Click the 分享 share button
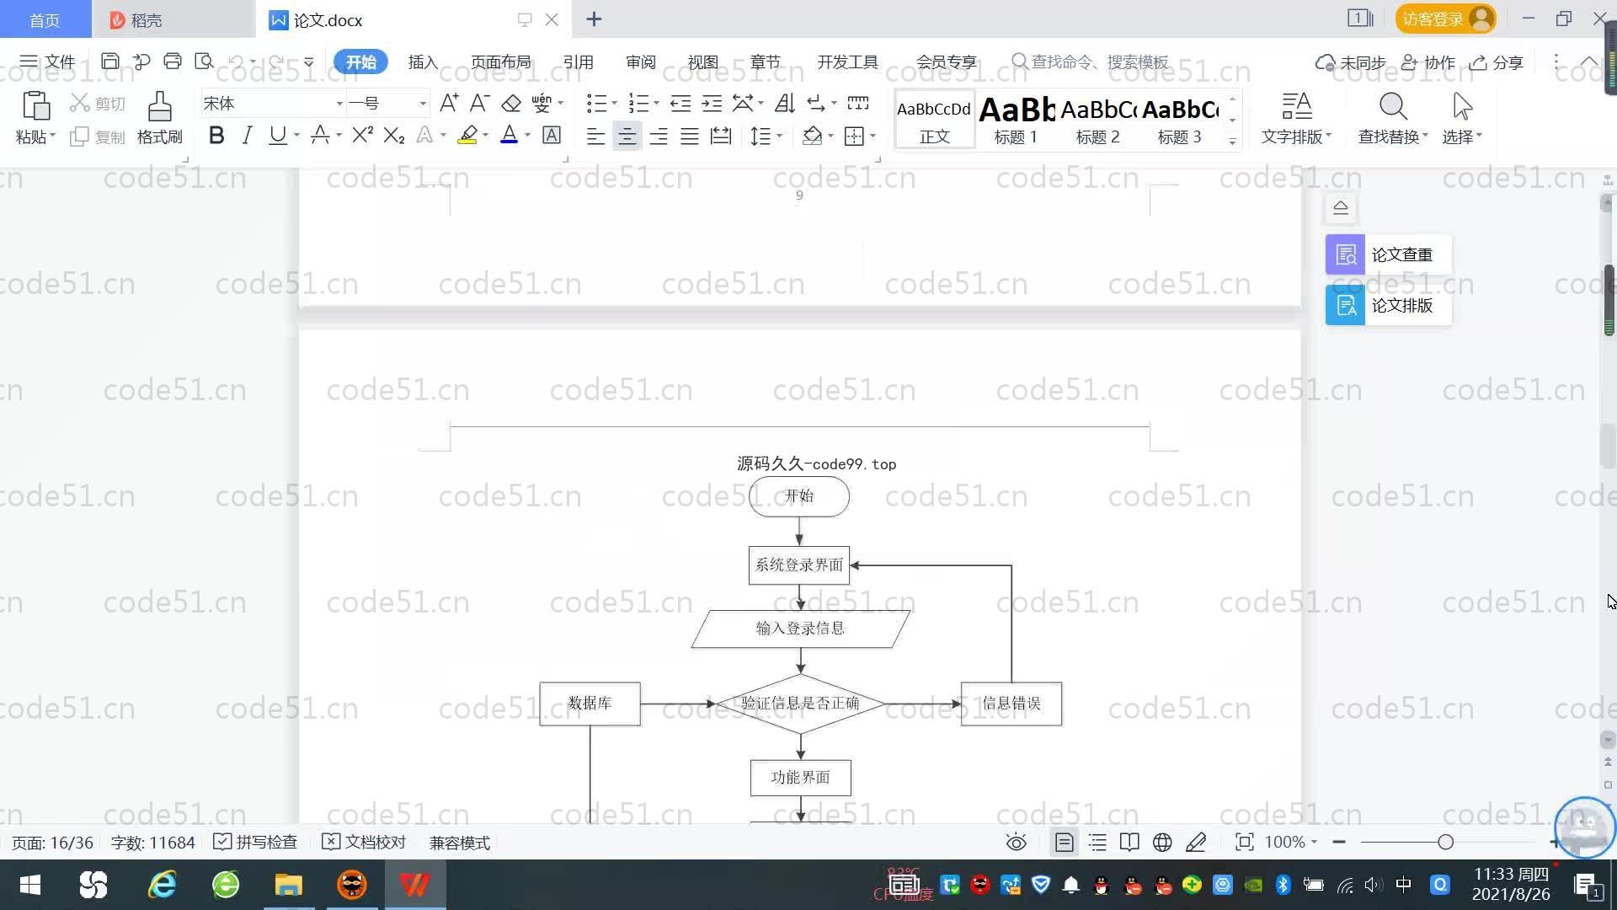 [x=1497, y=62]
